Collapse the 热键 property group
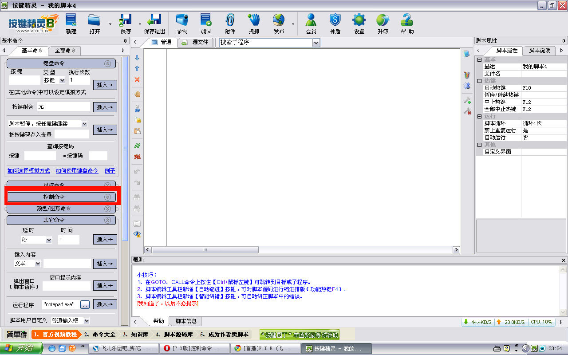Image resolution: width=568 pixels, height=355 pixels. [479, 81]
